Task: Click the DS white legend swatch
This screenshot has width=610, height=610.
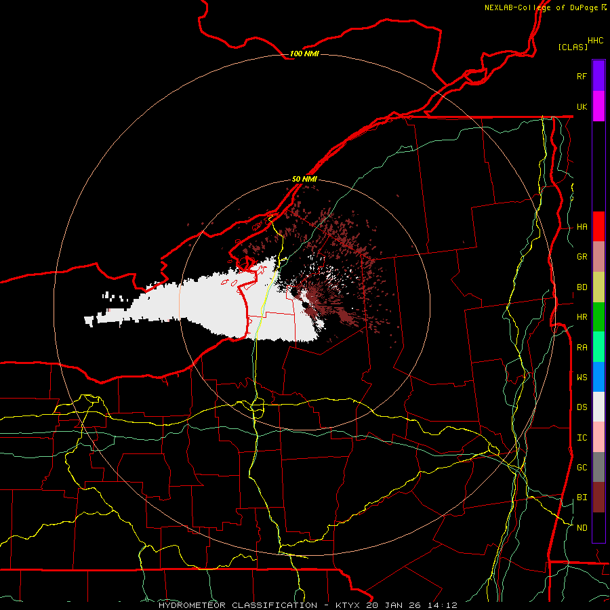Action: click(598, 407)
